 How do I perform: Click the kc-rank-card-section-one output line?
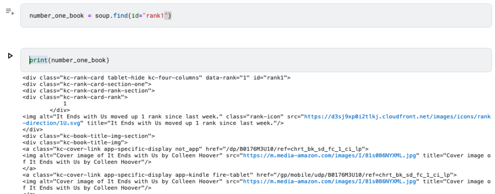tap(87, 84)
